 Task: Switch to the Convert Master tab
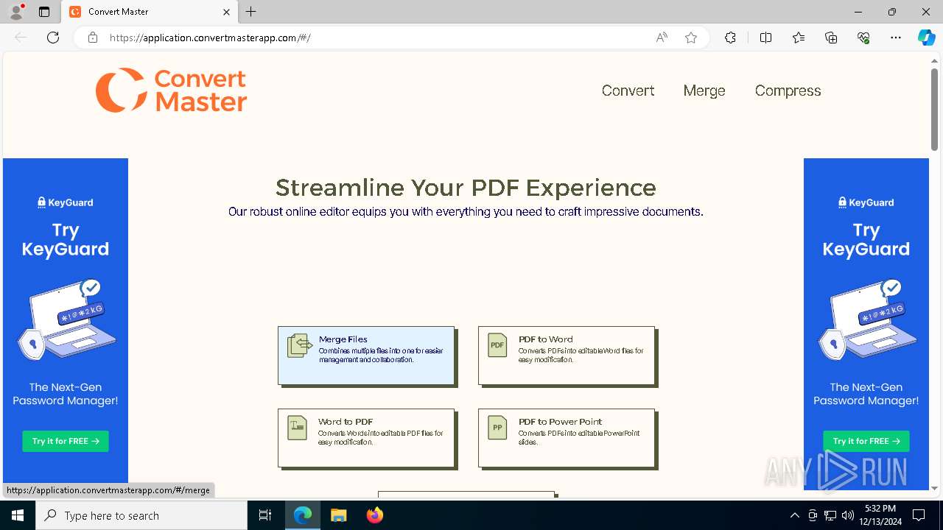coord(148,12)
